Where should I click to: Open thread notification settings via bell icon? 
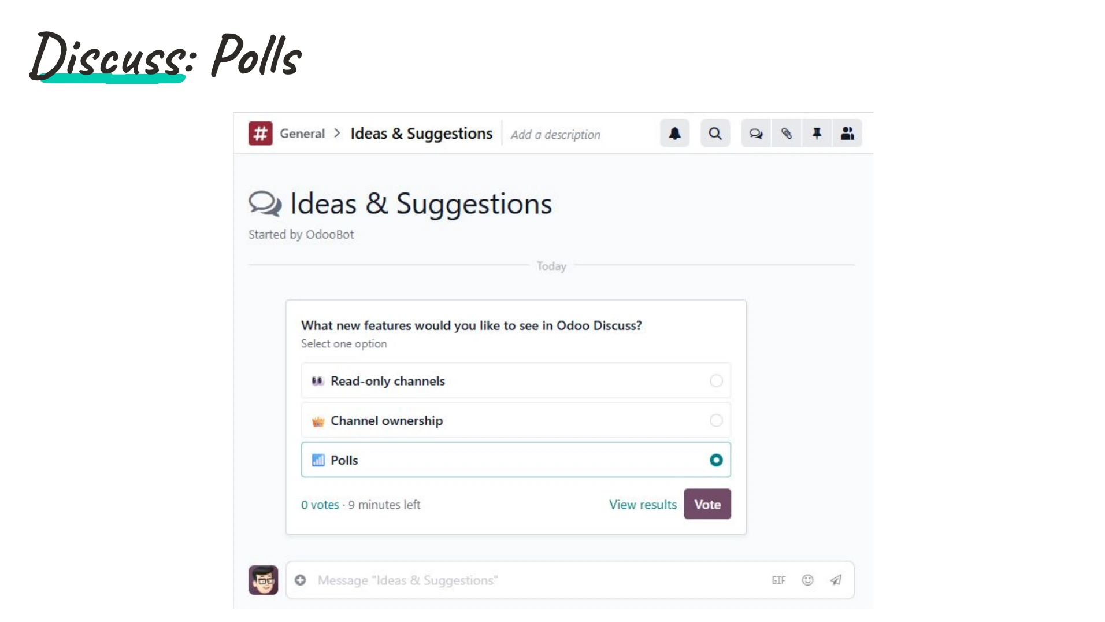point(674,133)
